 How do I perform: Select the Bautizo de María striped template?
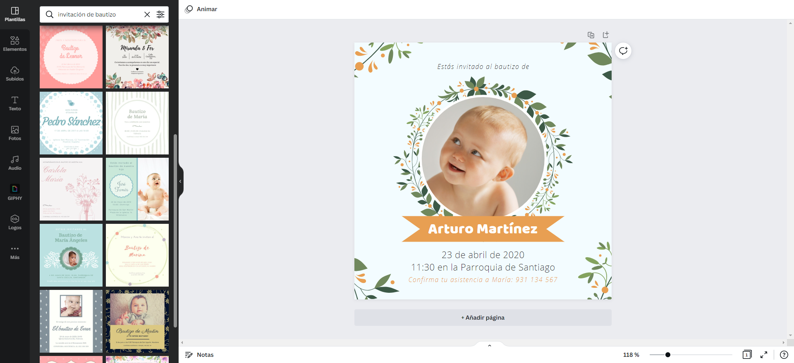pyautogui.click(x=137, y=123)
